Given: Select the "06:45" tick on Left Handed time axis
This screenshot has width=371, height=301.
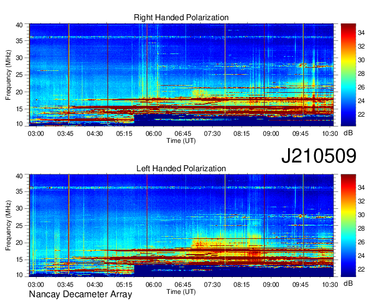Looking at the screenshot, I should coord(183,285).
